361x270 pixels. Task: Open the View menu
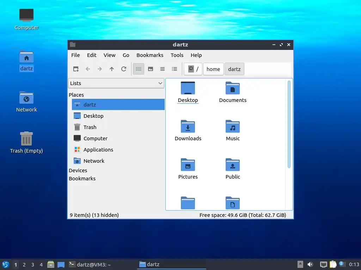click(x=109, y=55)
